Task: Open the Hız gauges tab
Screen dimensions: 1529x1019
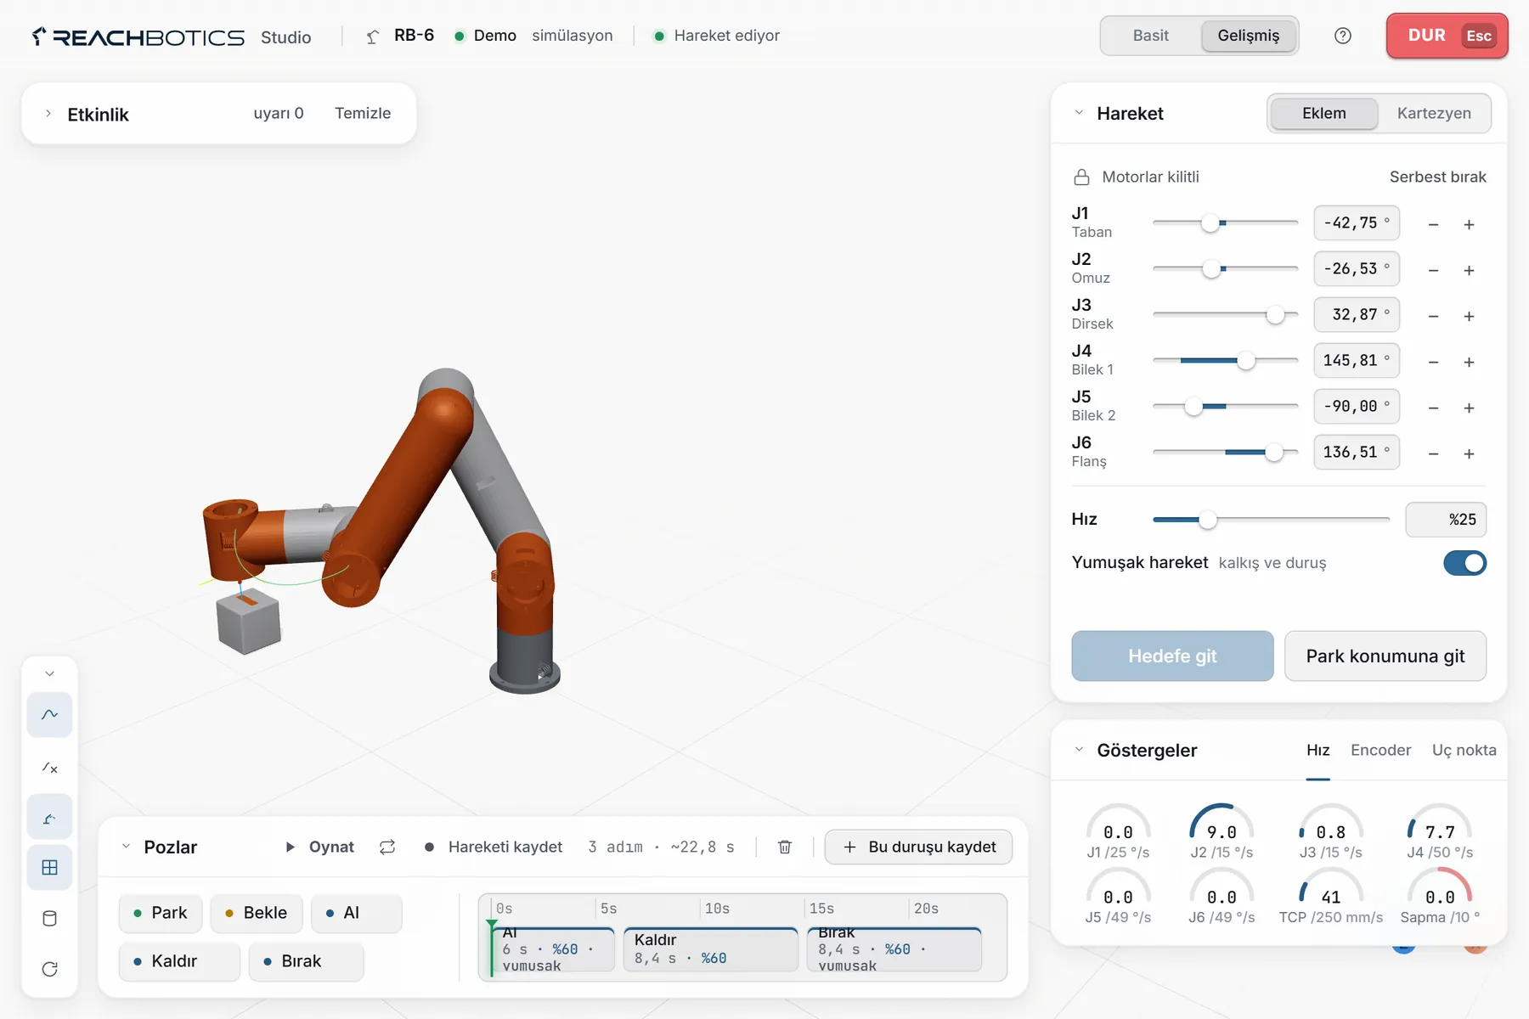Action: click(x=1317, y=750)
